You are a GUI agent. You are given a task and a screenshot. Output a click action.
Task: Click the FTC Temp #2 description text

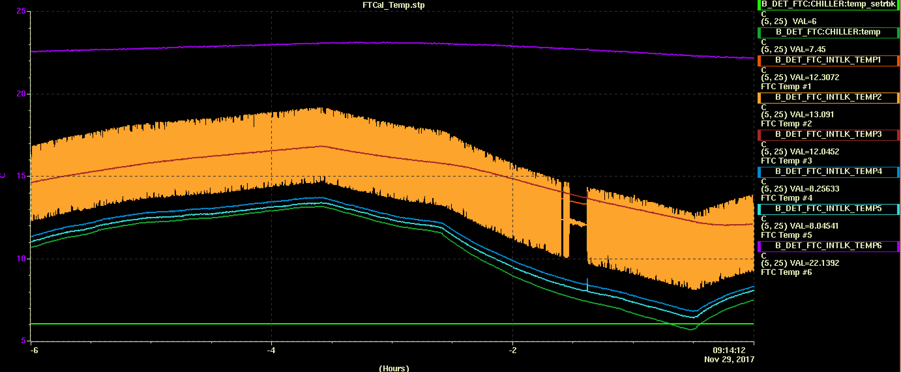click(786, 123)
